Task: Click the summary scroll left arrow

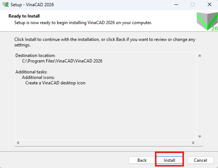Action: point(18,143)
